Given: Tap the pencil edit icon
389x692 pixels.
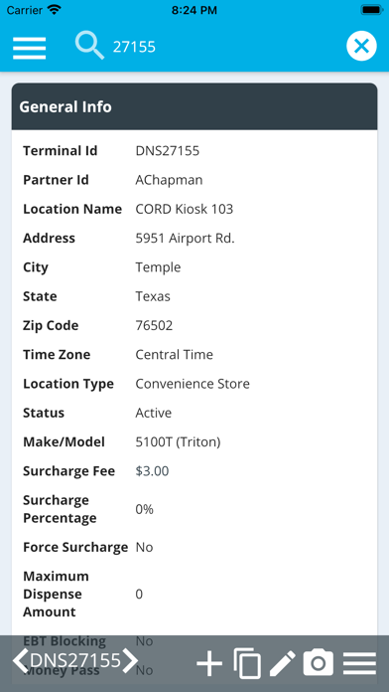Looking at the screenshot, I should 283,663.
